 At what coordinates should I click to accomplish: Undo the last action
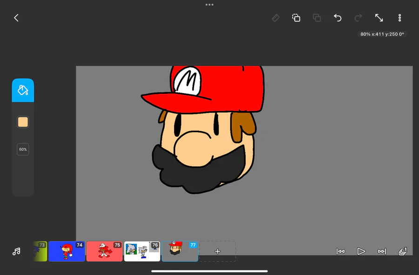click(x=338, y=18)
